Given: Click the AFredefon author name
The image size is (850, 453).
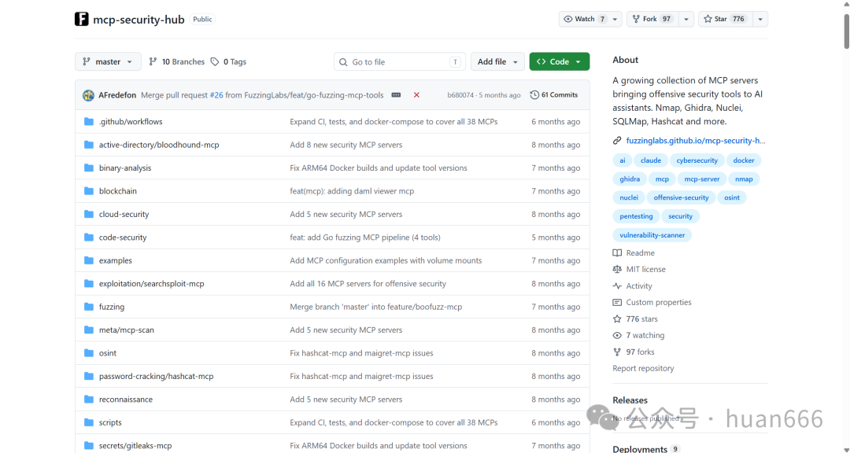Looking at the screenshot, I should tap(117, 95).
